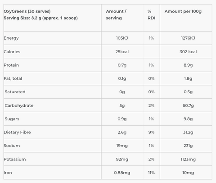Select the Iron 11% RDI cell
Image resolution: width=216 pixels, height=183 pixels.
[x=151, y=173]
